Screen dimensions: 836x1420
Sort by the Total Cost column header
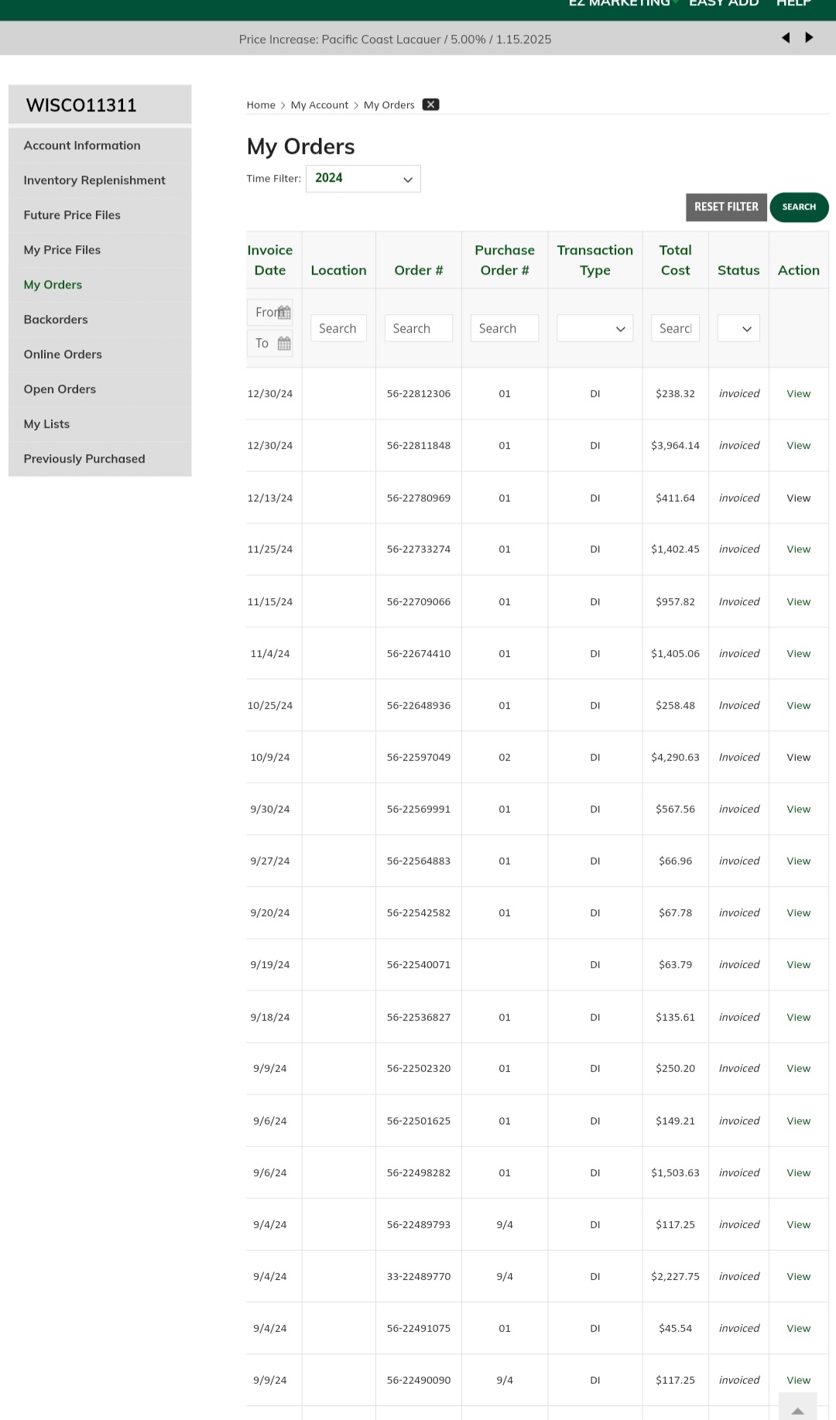point(675,260)
